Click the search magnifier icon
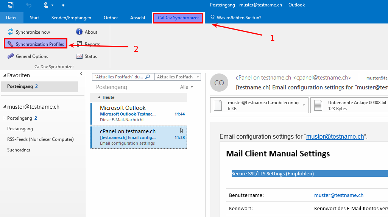The width and height of the screenshot is (388, 217). (x=148, y=77)
